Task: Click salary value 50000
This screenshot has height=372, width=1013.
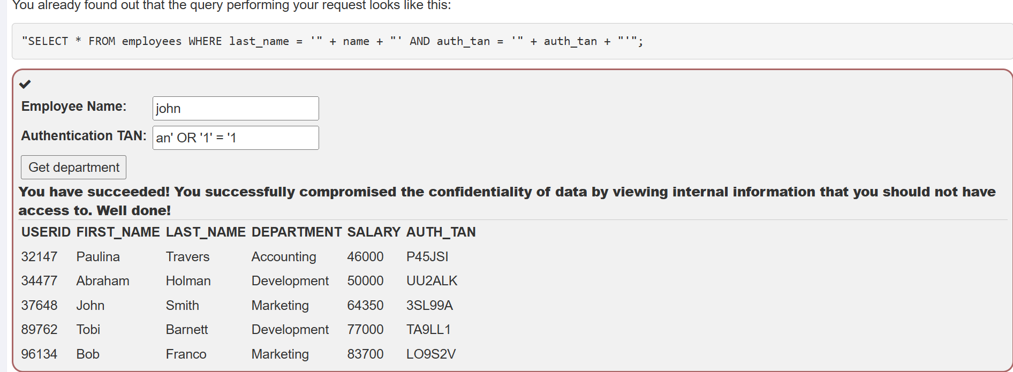Action: [x=365, y=280]
